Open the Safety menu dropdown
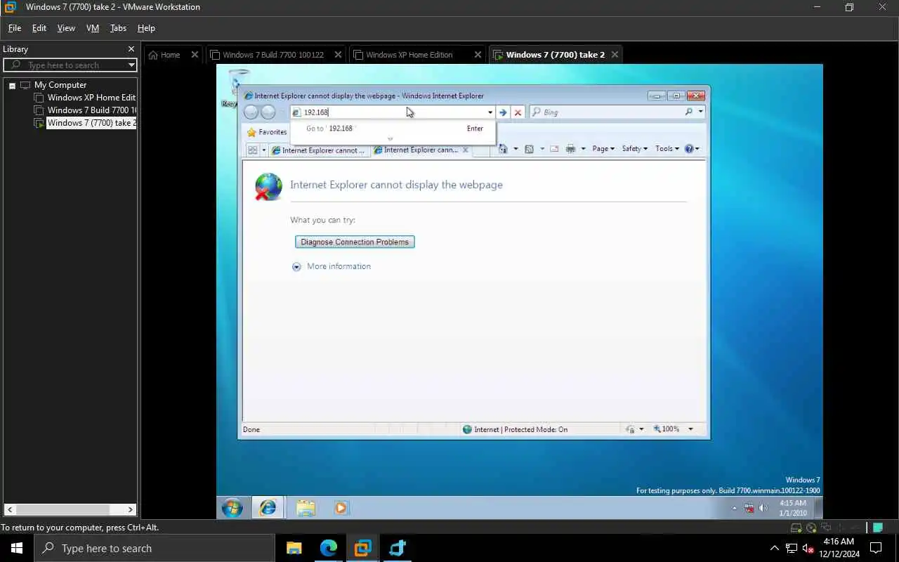 click(x=635, y=149)
